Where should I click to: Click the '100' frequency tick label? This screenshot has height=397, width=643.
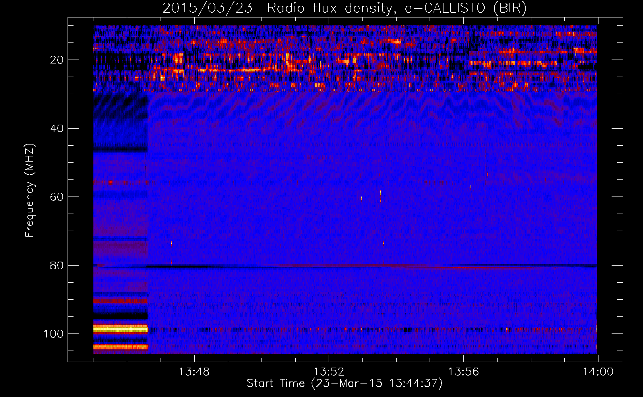[54, 334]
